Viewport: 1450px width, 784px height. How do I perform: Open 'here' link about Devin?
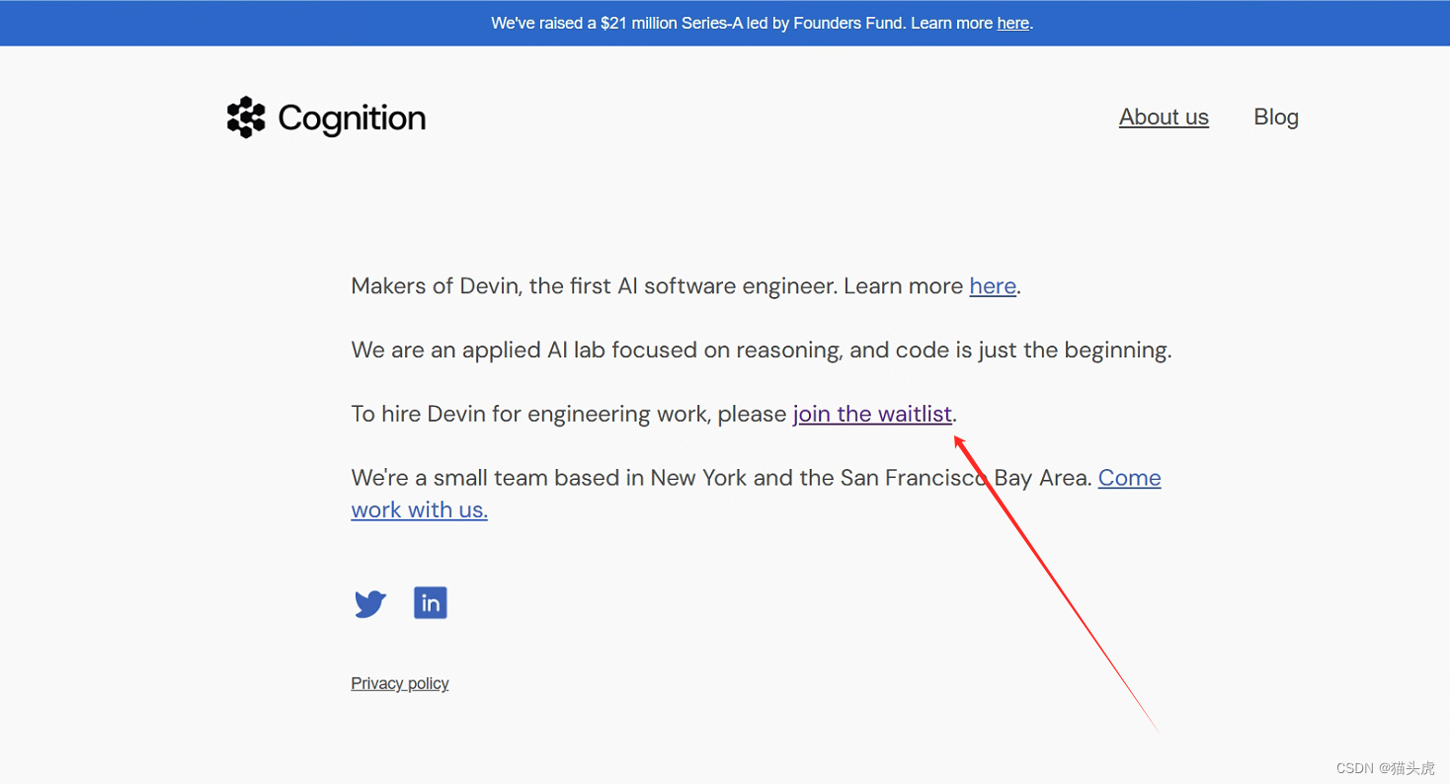click(x=993, y=286)
